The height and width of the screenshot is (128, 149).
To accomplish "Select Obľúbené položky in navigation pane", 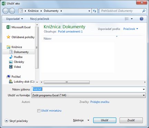I will tap(23, 37).
